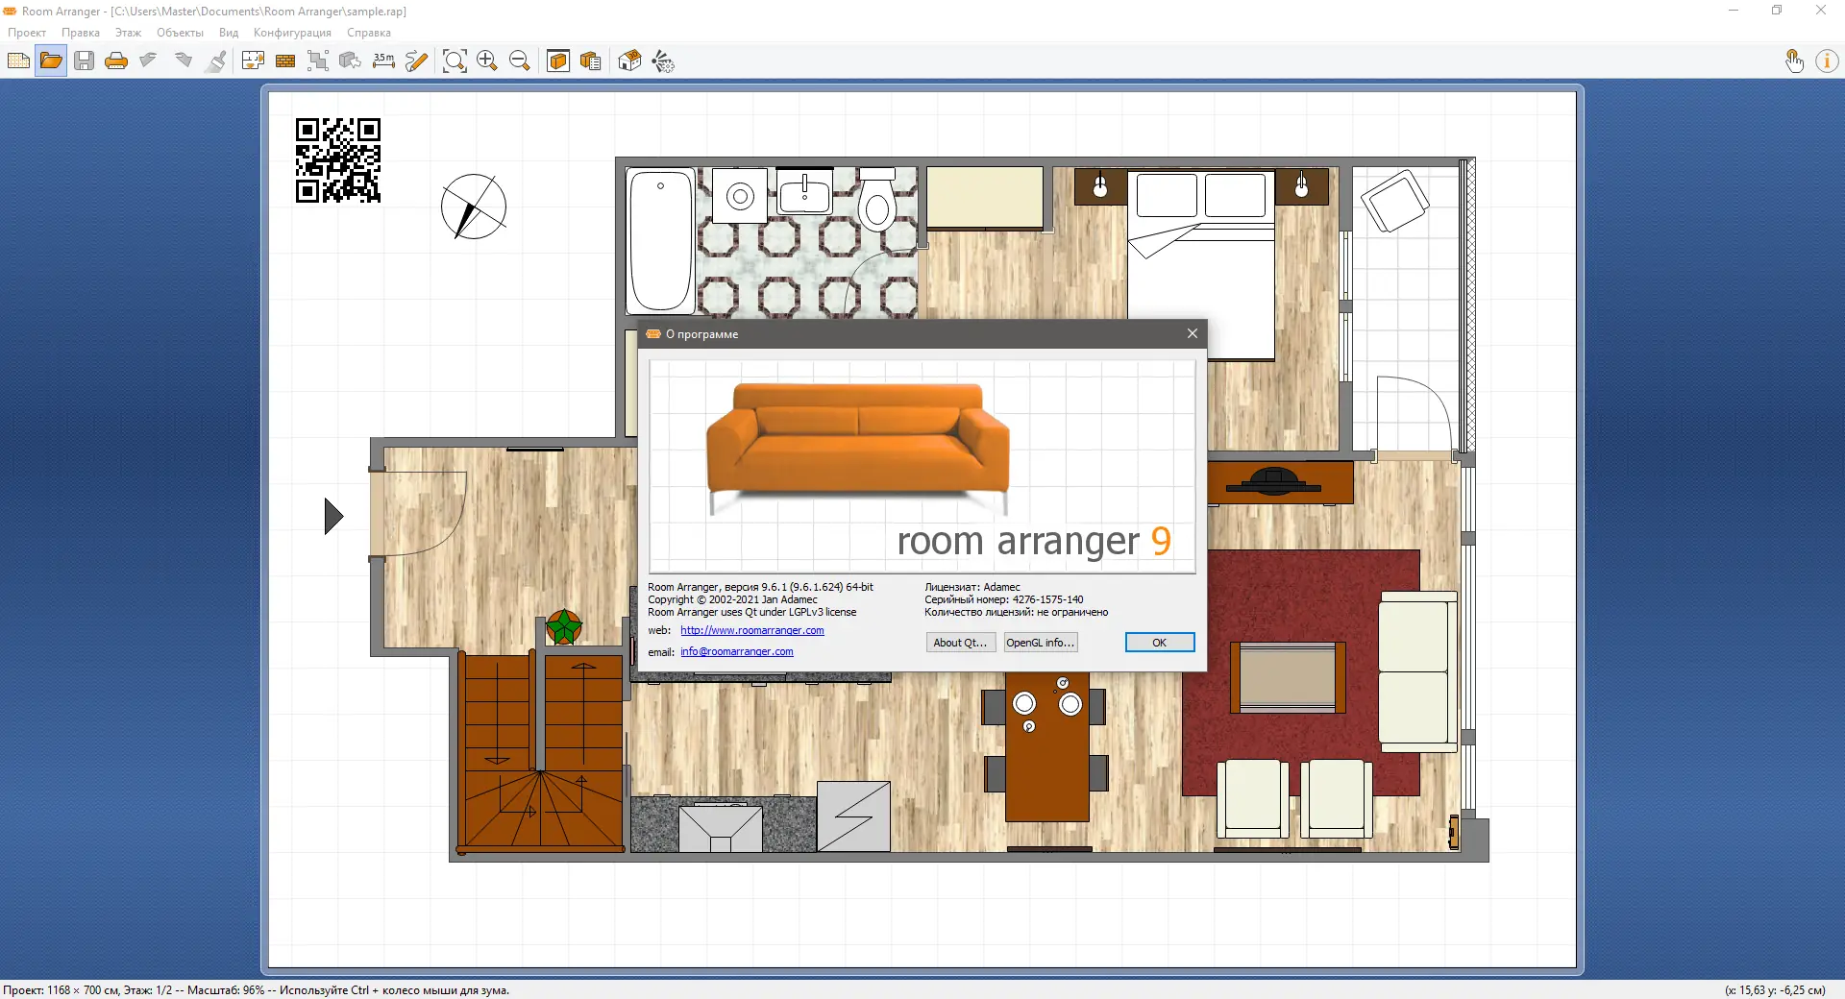
Task: Open the Объекты menu
Action: (x=180, y=33)
